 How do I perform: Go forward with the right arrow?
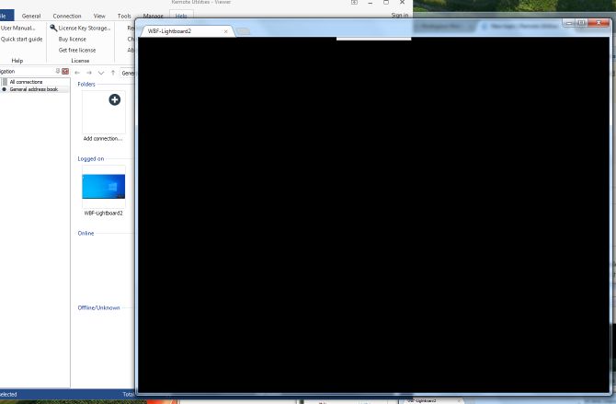point(89,72)
